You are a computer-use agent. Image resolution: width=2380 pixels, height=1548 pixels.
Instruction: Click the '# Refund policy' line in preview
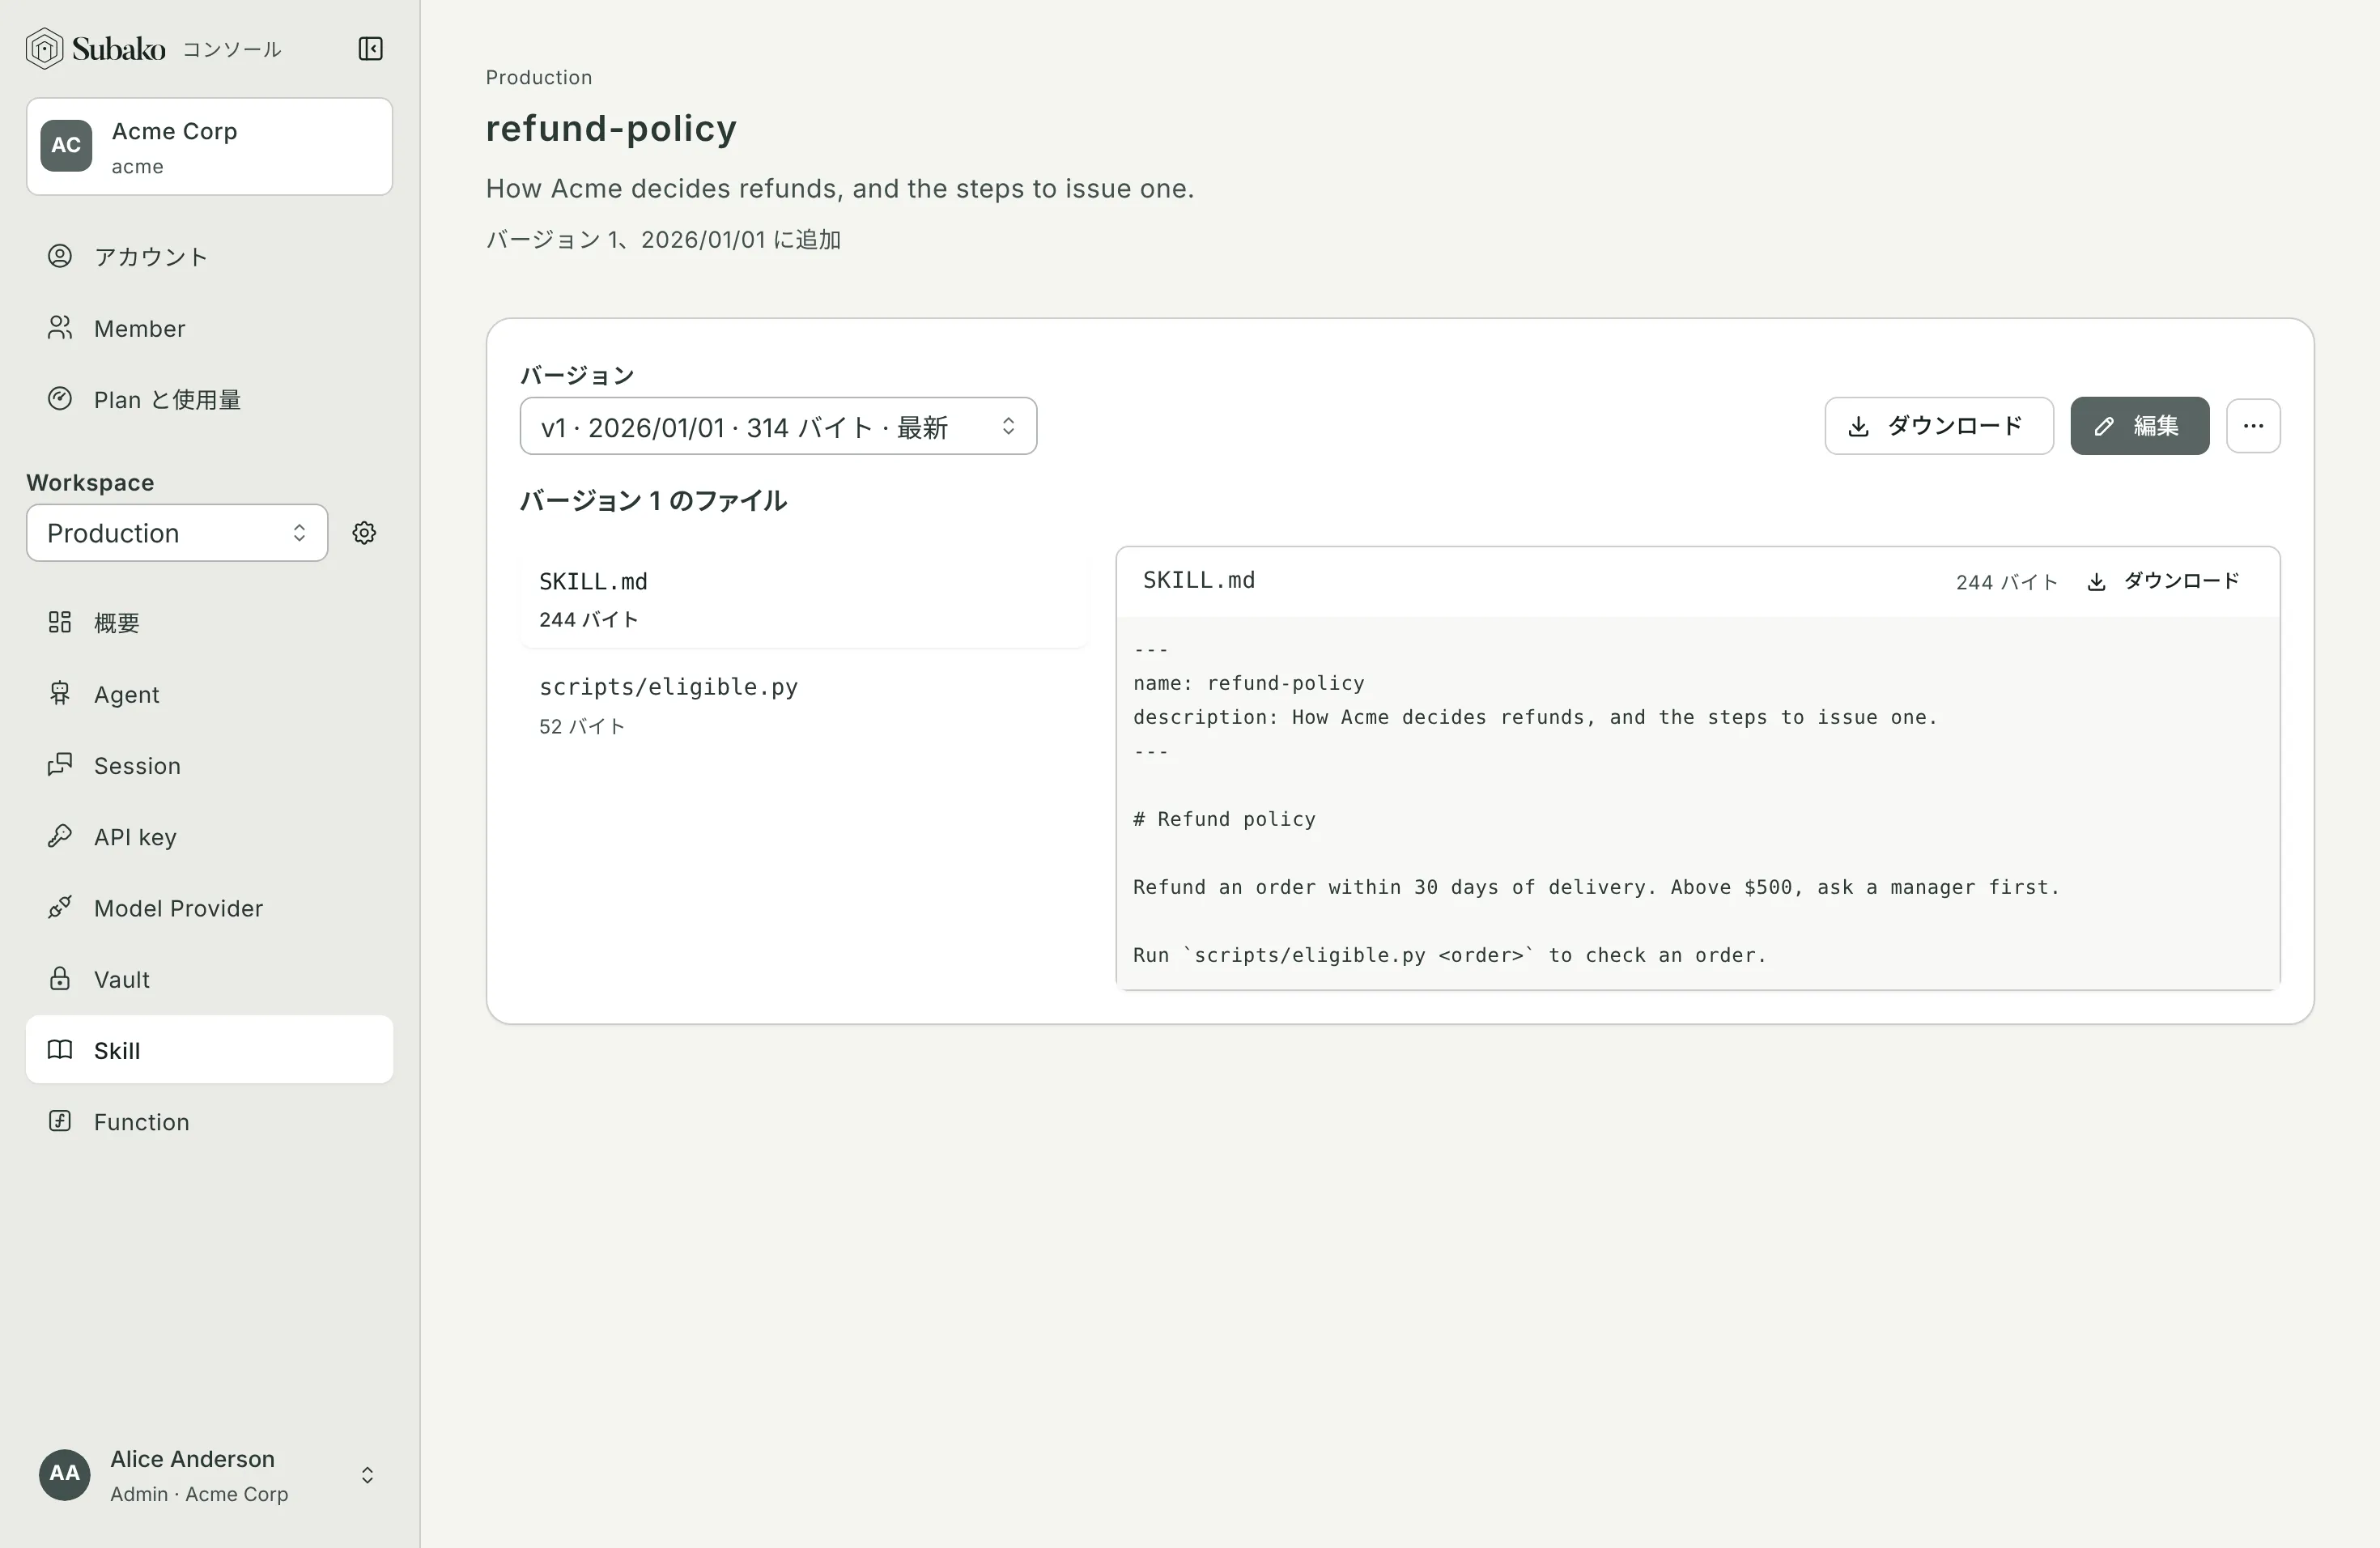[x=1224, y=819]
